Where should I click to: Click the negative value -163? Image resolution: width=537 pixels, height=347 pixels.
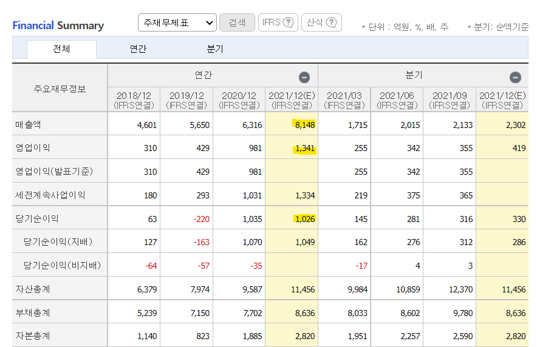pyautogui.click(x=202, y=242)
